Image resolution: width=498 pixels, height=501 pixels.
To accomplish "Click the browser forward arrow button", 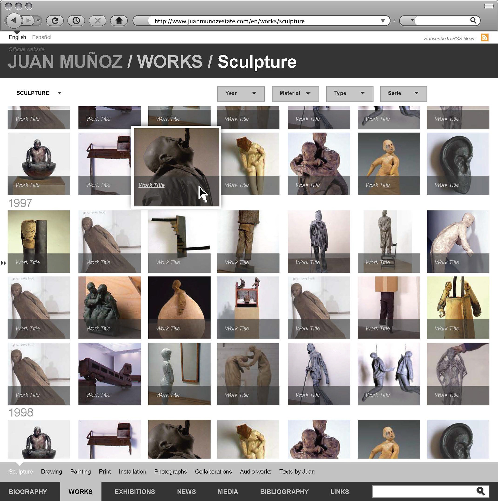I will (29, 20).
